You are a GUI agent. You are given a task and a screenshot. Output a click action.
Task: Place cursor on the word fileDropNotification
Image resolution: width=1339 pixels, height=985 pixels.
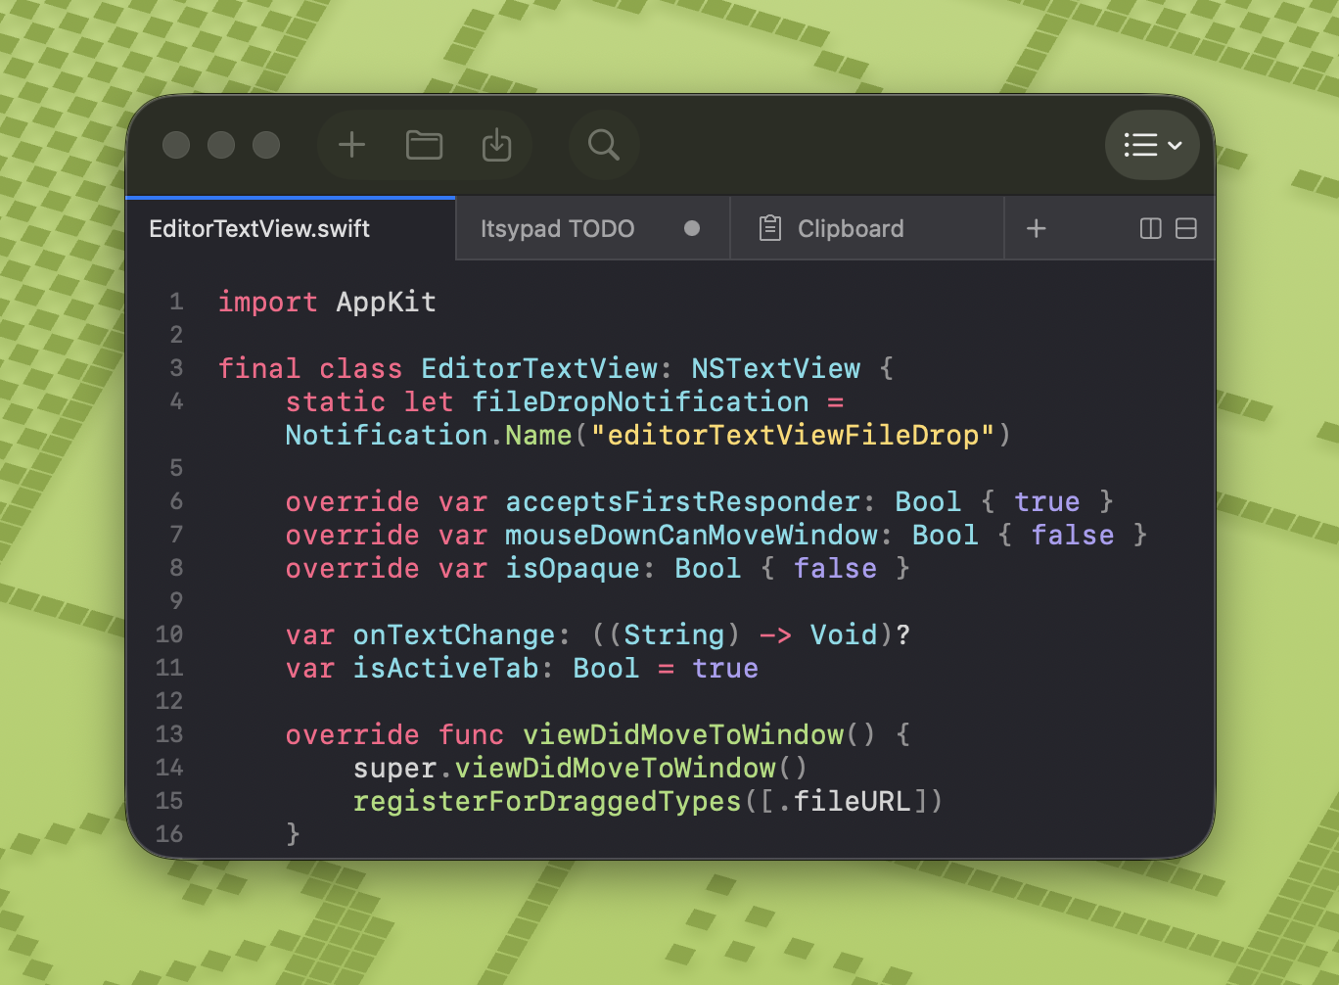[x=641, y=401]
